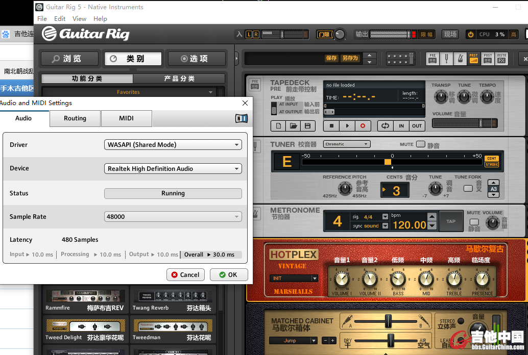The height and width of the screenshot is (355, 528).
Task: Toggle the tapedeck loop icon
Action: pyautogui.click(x=385, y=126)
